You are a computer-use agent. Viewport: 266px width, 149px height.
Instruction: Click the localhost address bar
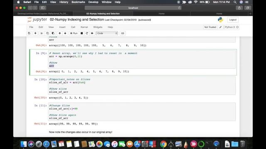click(133, 8)
